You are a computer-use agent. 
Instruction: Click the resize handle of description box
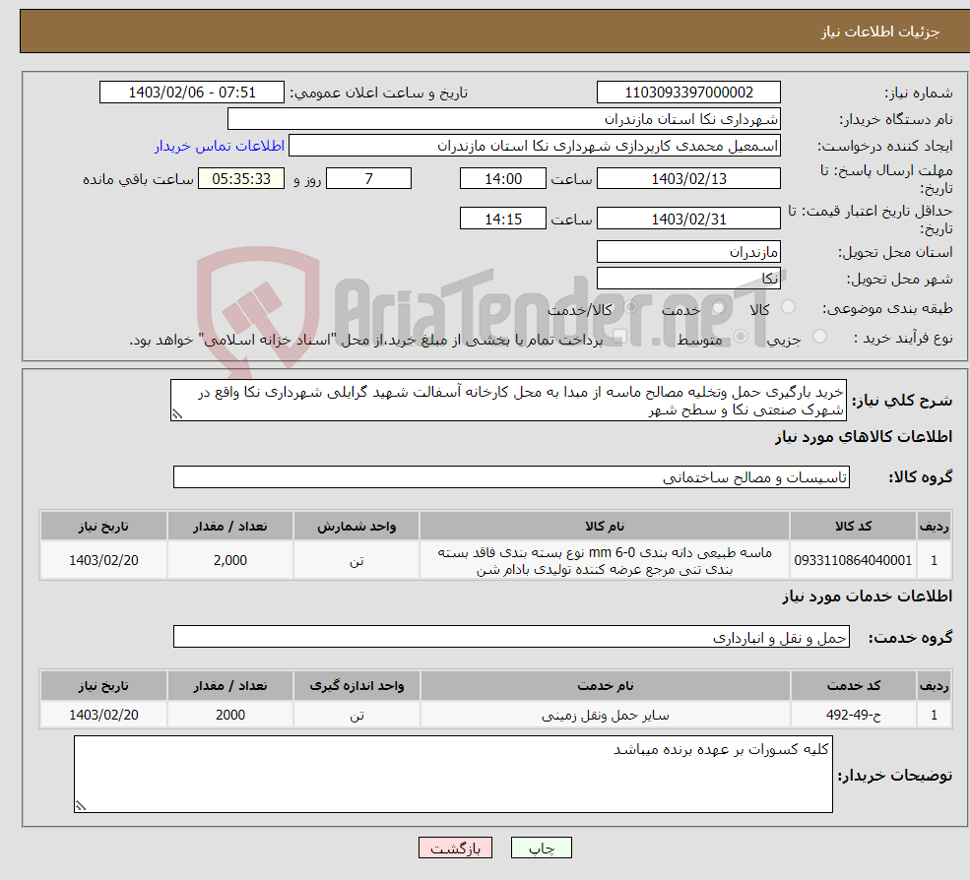177,414
